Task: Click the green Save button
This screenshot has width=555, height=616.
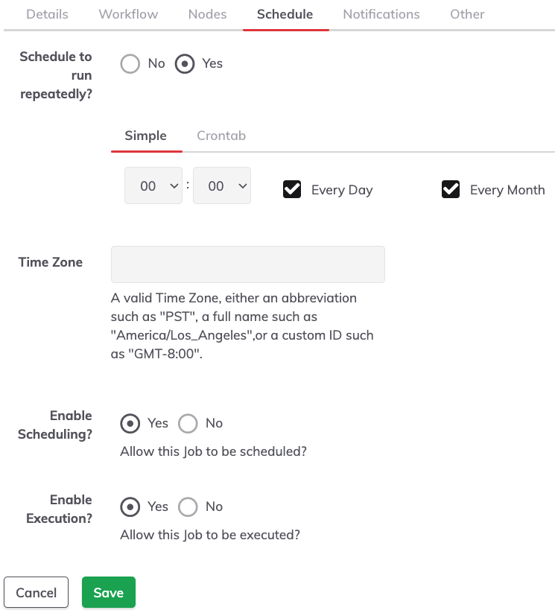Action: pos(109,592)
